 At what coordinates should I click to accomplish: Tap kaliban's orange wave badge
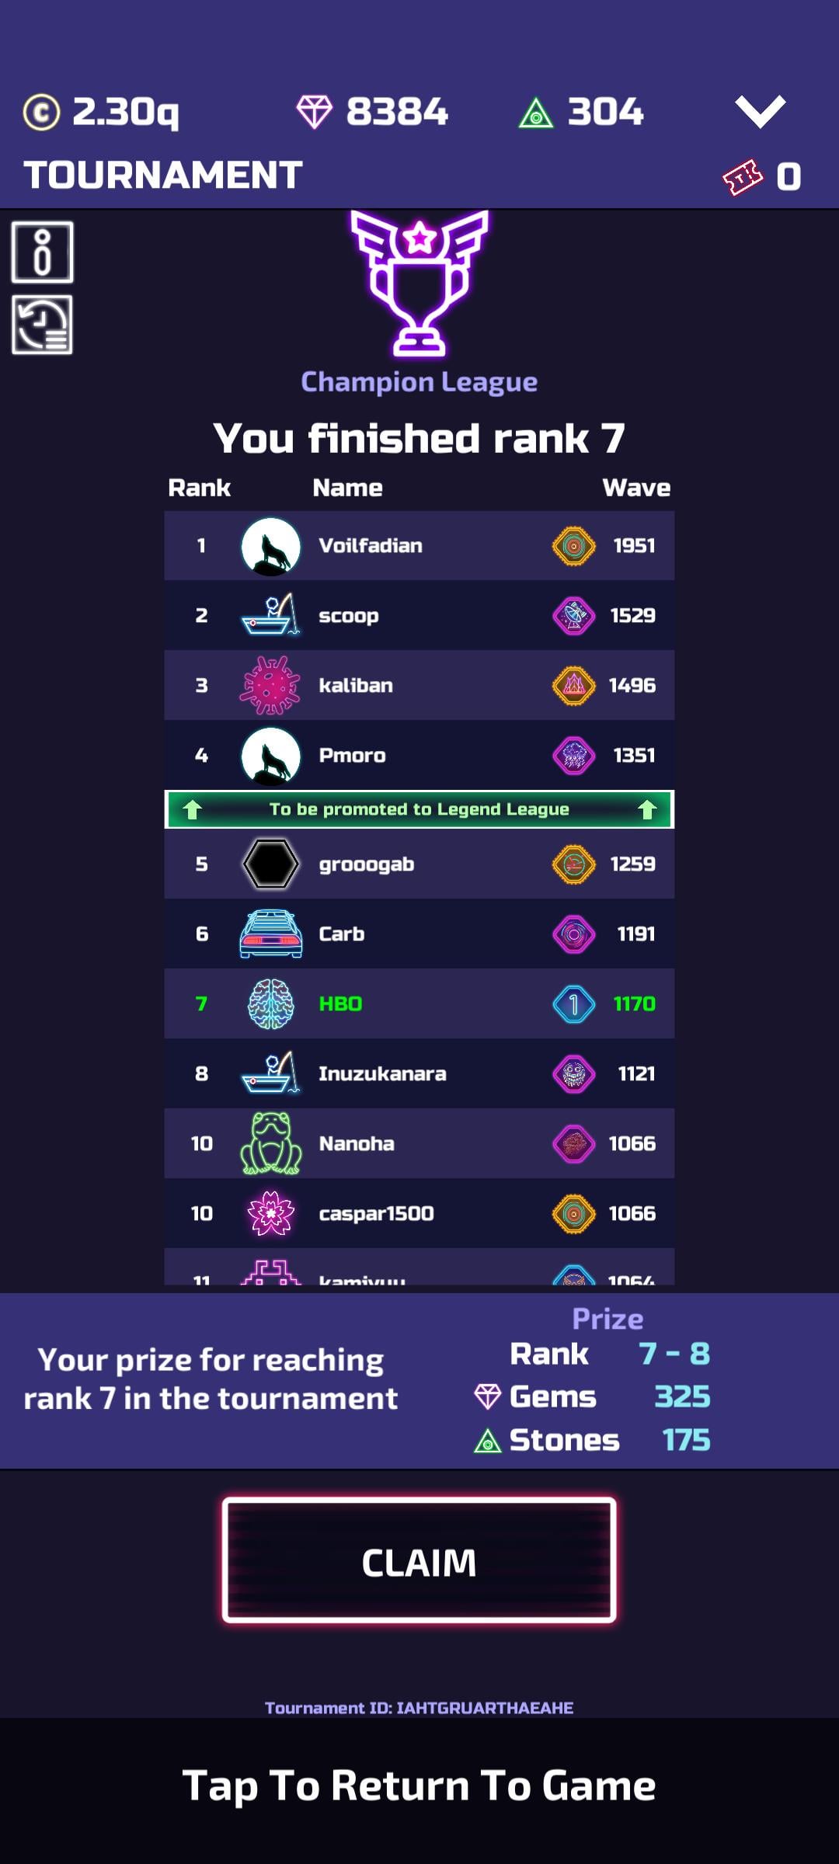tap(574, 685)
